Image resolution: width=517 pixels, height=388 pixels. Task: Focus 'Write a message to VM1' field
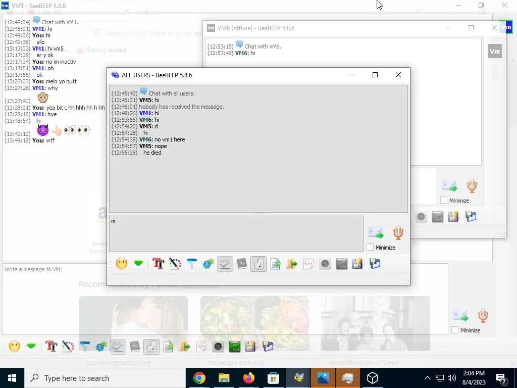[225, 299]
